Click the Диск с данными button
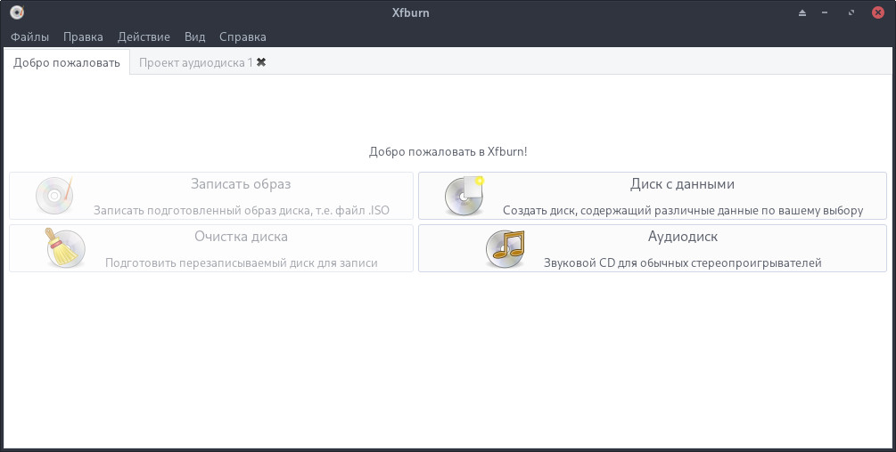 652,196
